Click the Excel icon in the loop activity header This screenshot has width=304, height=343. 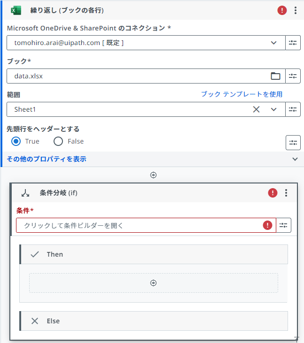(16, 10)
